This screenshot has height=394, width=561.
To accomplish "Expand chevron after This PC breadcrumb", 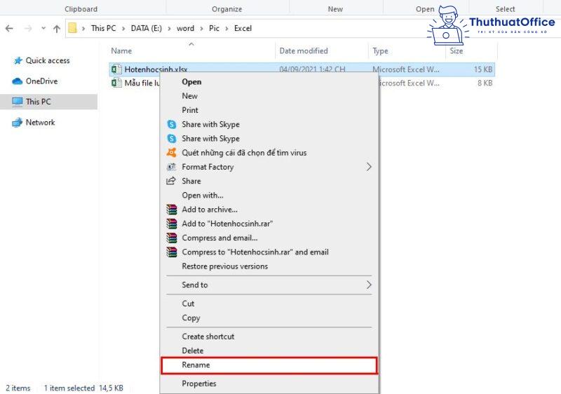I will point(123,29).
